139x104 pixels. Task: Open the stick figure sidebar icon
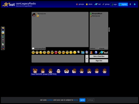[x=3, y=40]
